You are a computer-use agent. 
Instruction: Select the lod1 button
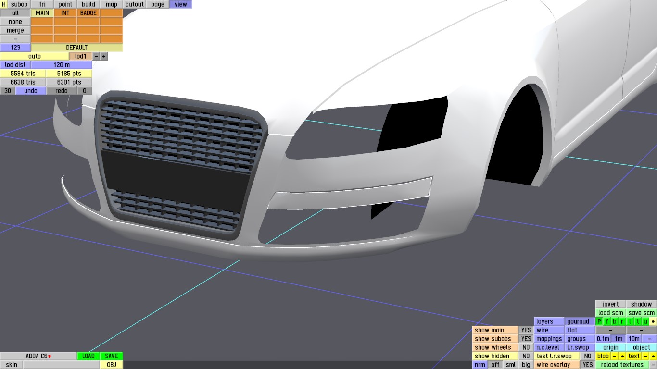[x=81, y=56]
